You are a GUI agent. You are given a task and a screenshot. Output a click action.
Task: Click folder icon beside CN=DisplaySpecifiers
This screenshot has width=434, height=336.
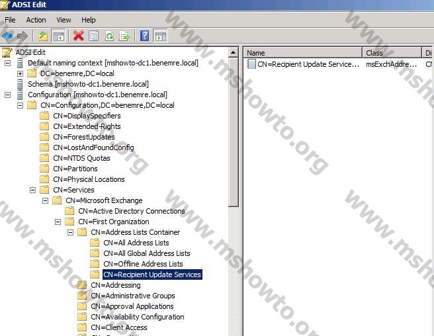[x=44, y=116]
